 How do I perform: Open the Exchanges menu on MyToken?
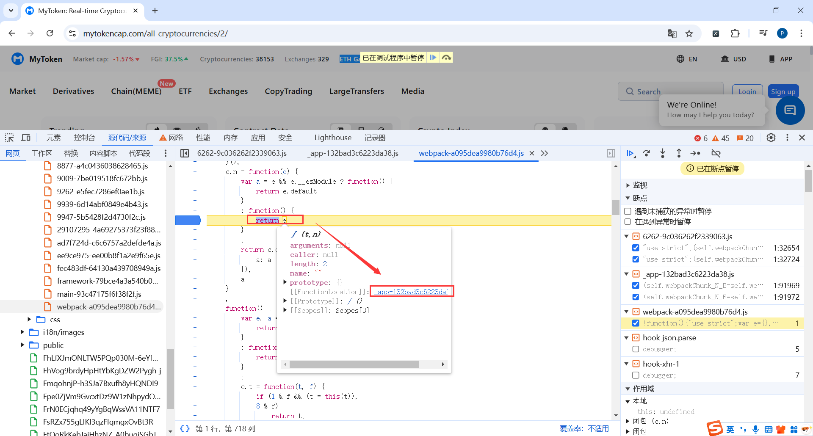(228, 91)
